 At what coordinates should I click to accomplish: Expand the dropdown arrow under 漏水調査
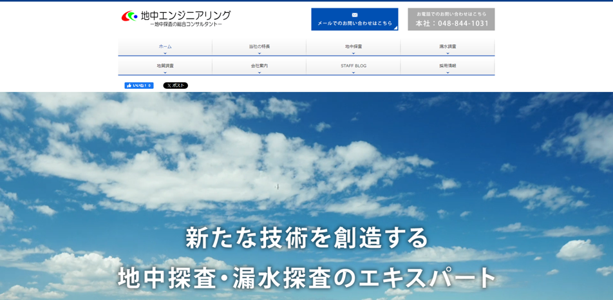pos(448,53)
